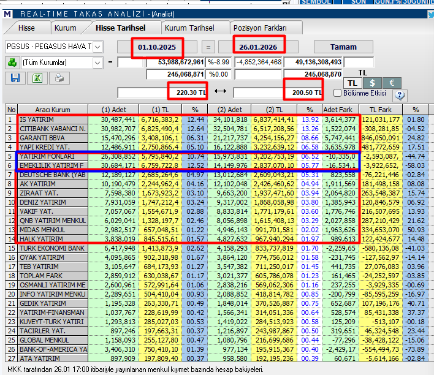Image resolution: width=434 pixels, height=375 pixels.
Task: Export table with the Excel icon
Action: pos(37,78)
